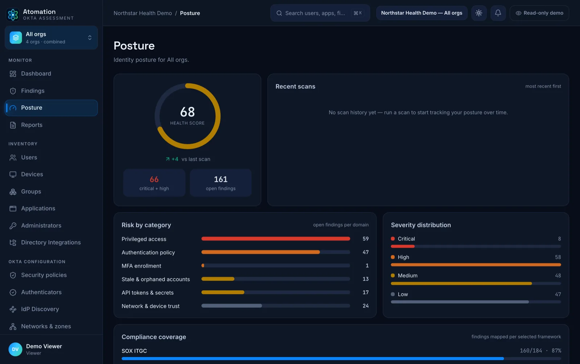The image size is (580, 364).
Task: Click the Applications window icon
Action: pyautogui.click(x=13, y=209)
